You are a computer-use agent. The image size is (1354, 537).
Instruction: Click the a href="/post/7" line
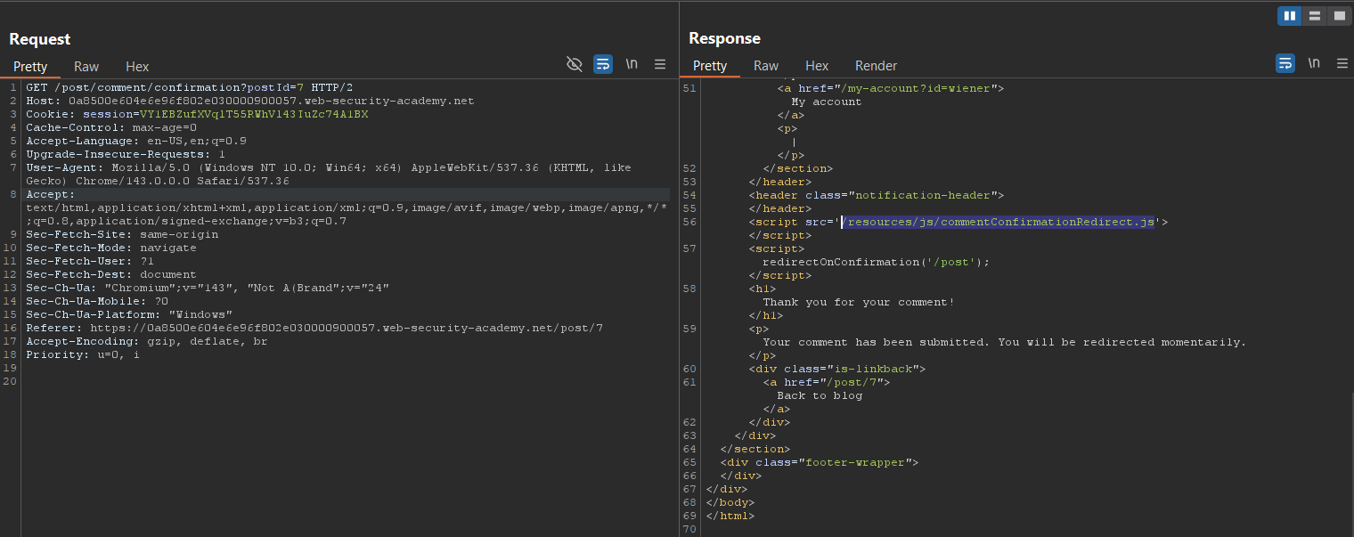(827, 382)
